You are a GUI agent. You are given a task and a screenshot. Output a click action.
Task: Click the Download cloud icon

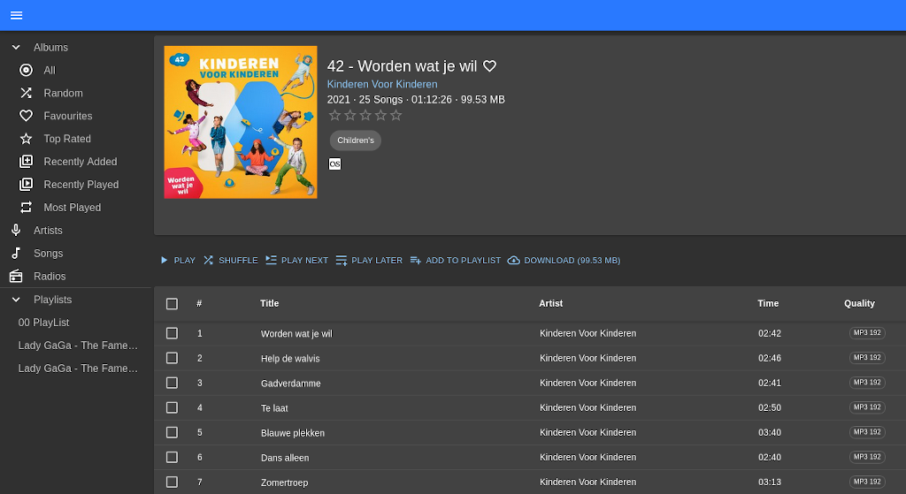point(513,261)
